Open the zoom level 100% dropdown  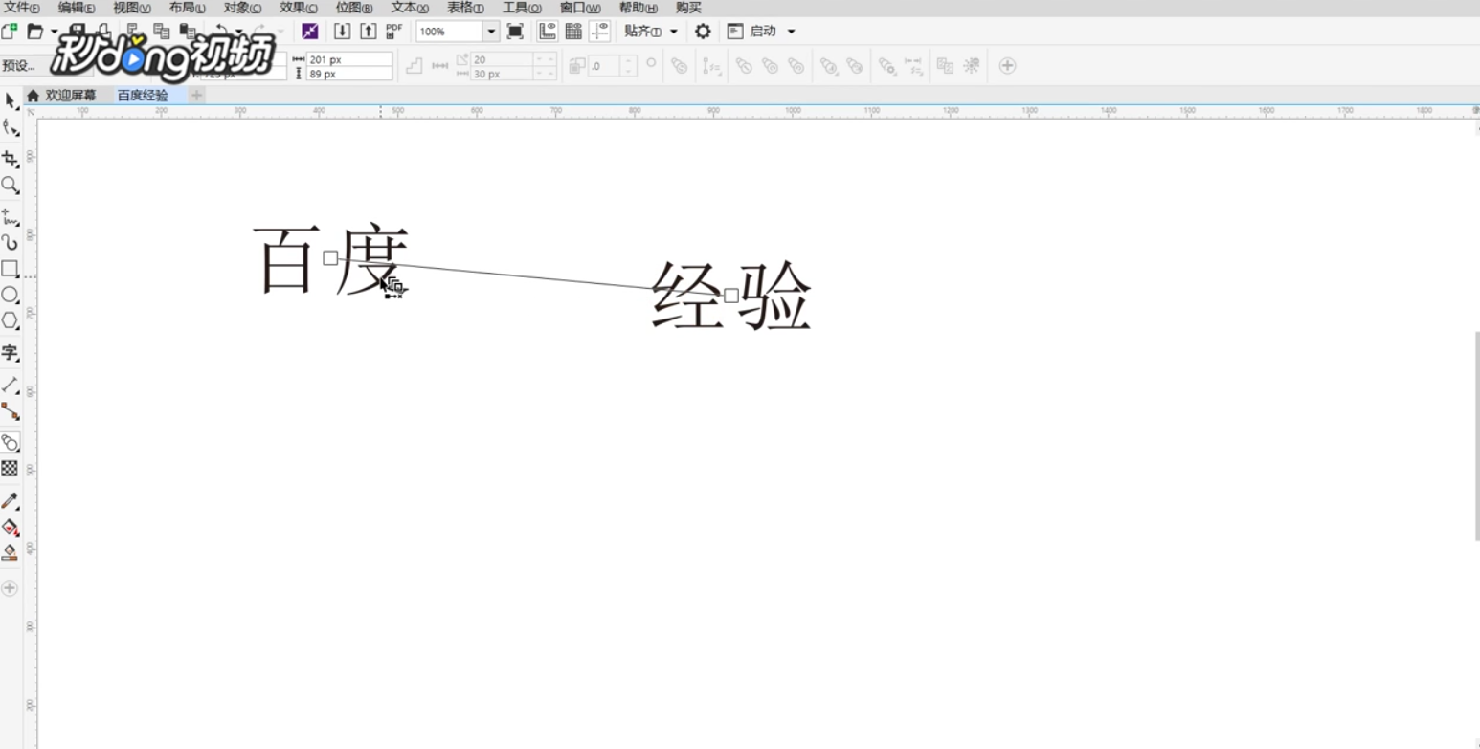tap(491, 32)
